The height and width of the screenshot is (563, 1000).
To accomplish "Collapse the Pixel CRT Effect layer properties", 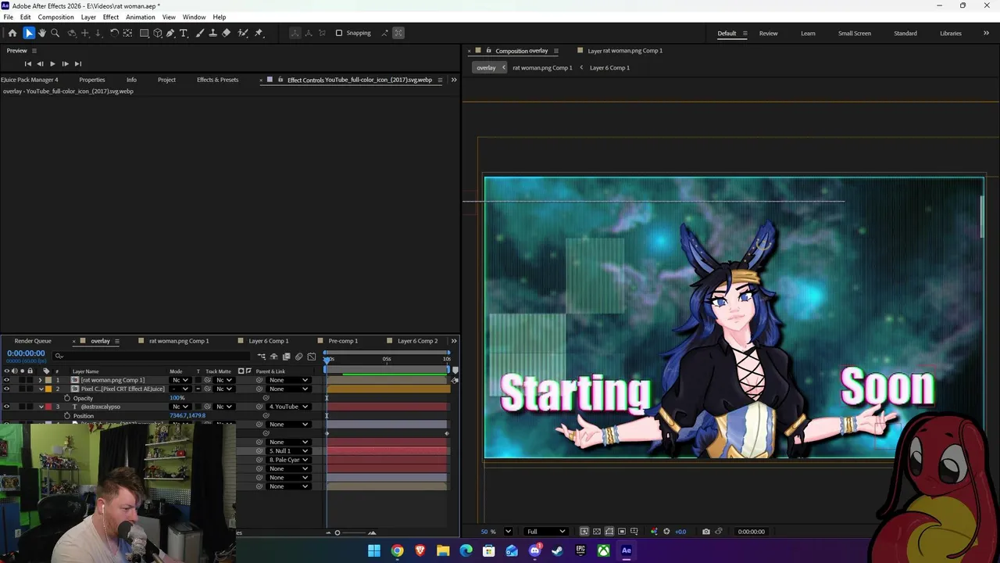I will coord(41,389).
